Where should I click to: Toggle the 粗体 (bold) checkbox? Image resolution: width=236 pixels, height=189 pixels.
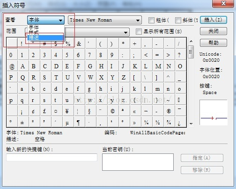pos(151,20)
